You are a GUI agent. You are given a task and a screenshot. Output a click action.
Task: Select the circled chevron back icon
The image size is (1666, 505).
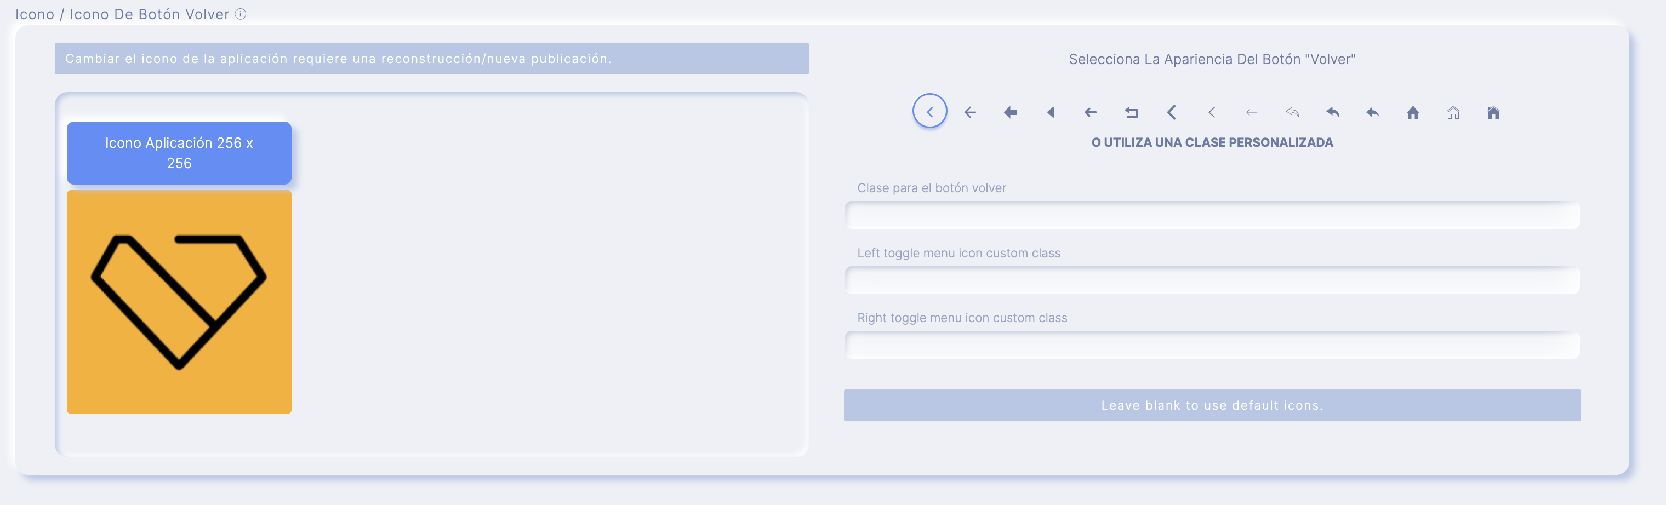click(929, 112)
